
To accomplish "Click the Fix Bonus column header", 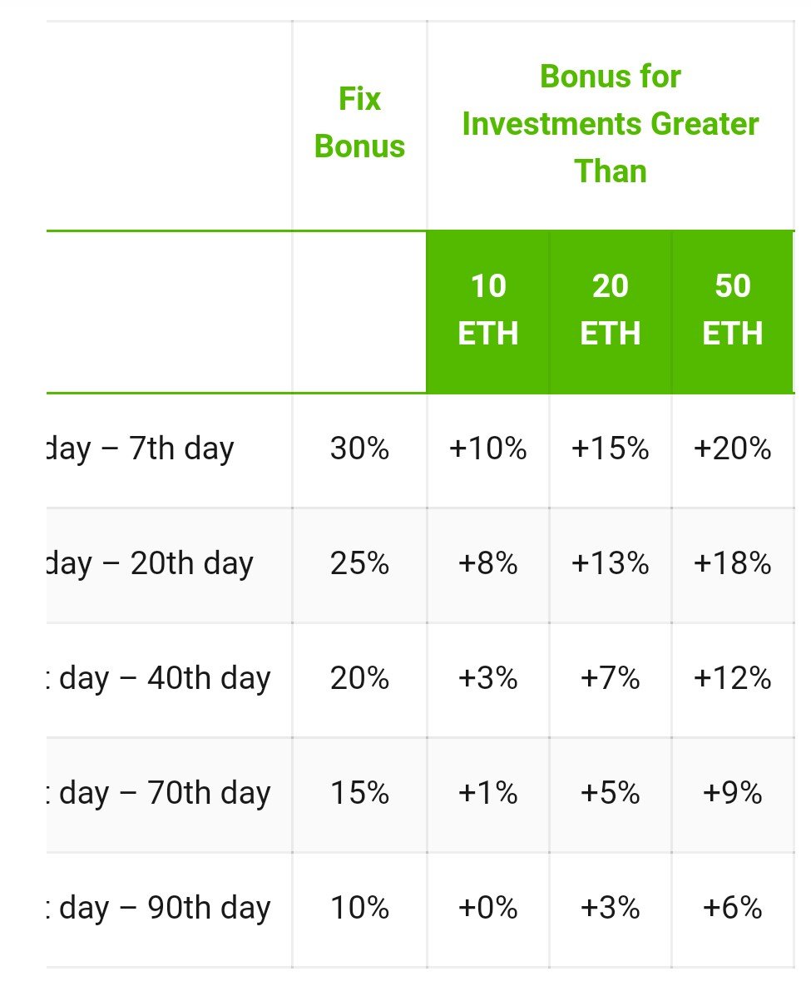I will tap(359, 122).
